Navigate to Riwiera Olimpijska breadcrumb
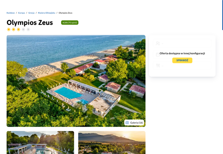Image resolution: width=223 pixels, height=154 pixels. [47, 13]
